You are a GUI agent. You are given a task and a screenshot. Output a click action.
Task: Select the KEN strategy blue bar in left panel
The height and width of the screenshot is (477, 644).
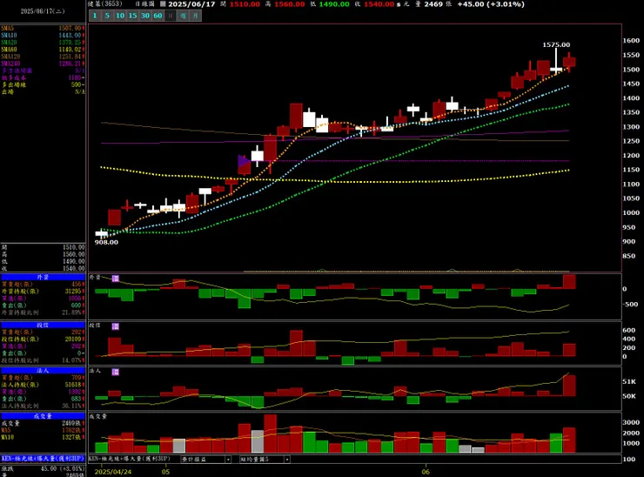pyautogui.click(x=43, y=459)
